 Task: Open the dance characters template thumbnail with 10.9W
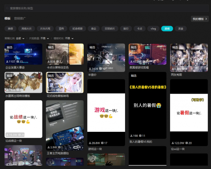click(23, 155)
